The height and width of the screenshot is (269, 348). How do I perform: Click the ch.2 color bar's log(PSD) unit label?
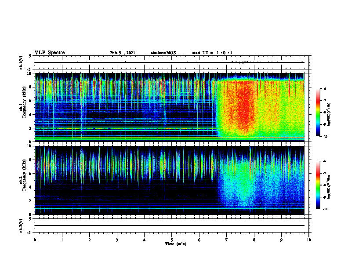(x=329, y=187)
